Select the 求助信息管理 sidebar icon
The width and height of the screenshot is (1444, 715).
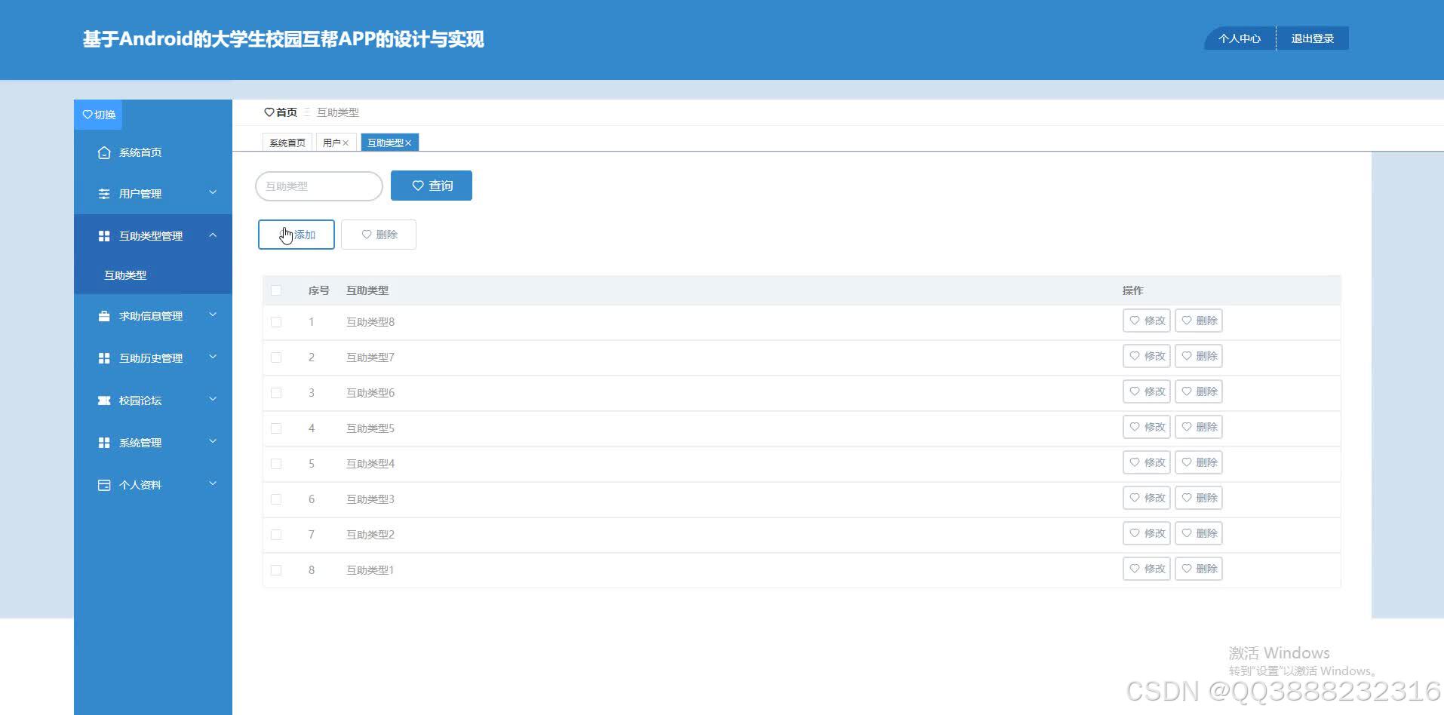[104, 316]
